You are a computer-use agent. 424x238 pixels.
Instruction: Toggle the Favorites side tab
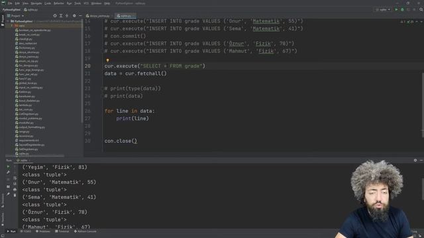[3, 219]
